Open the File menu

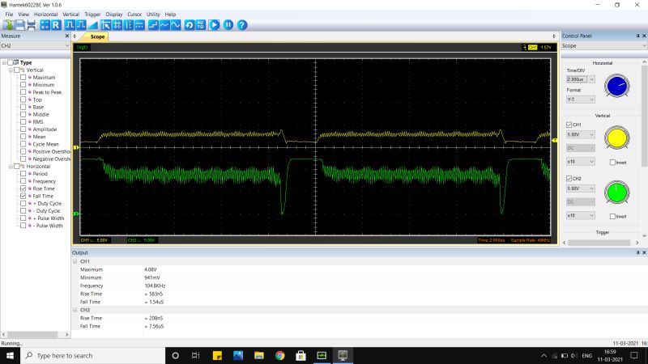coord(9,14)
